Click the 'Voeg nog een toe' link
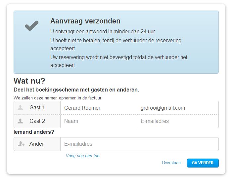This screenshot has height=184, width=233. tap(82, 156)
